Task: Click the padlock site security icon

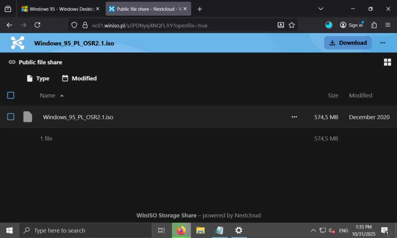Action: tap(85, 25)
